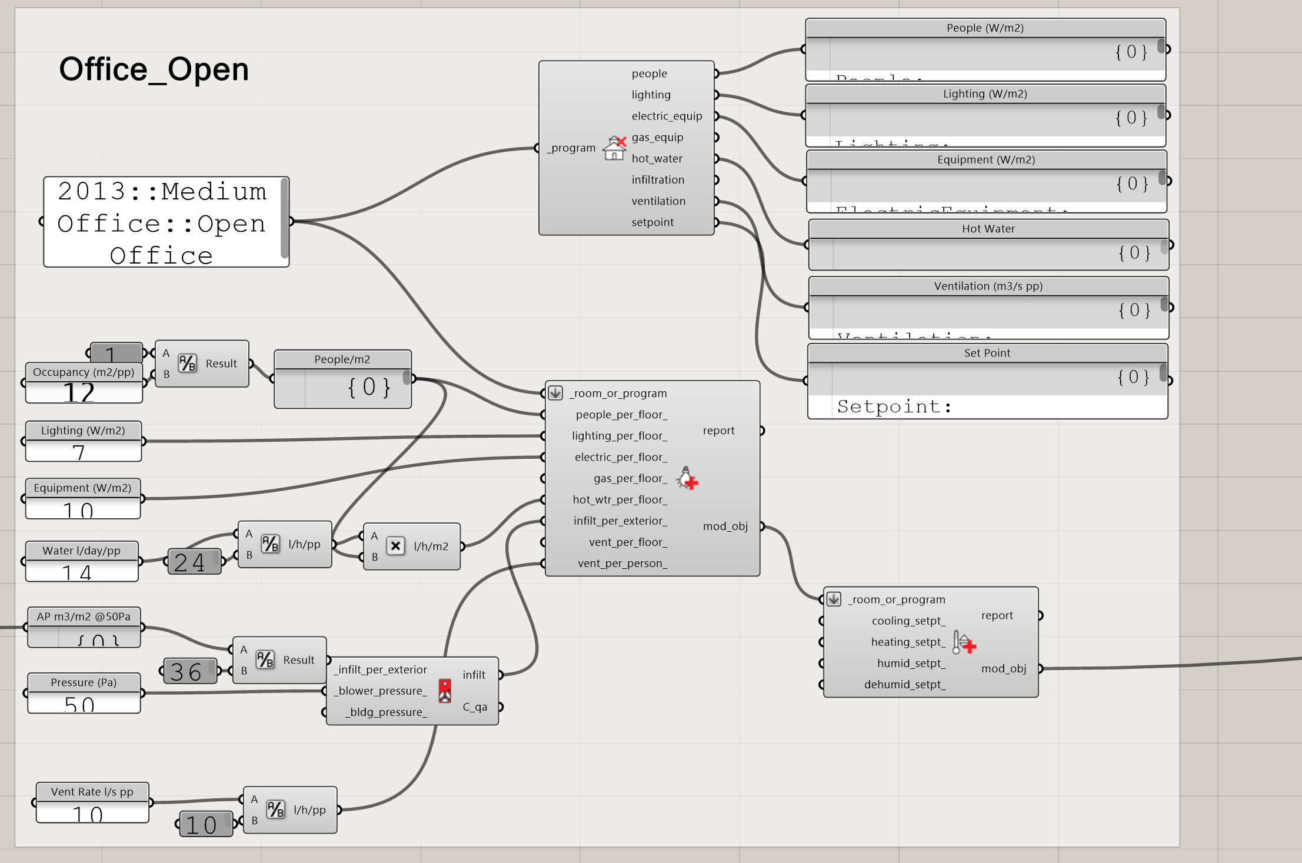
Task: Select the Set Point output panel
Action: (x=988, y=381)
